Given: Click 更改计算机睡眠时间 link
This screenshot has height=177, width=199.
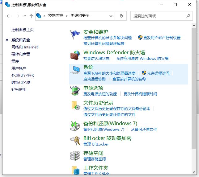Looking at the screenshot, I should coord(140,94).
